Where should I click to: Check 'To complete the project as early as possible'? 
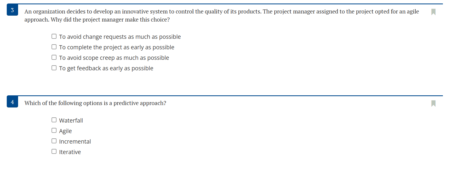coord(54,47)
